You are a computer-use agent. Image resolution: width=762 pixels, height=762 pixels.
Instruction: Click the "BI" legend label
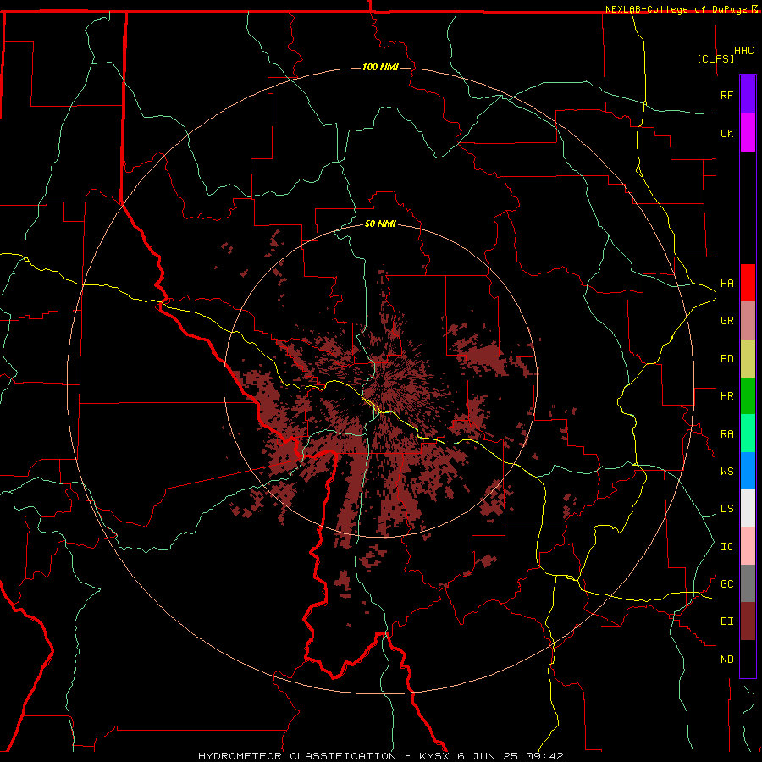pos(726,621)
